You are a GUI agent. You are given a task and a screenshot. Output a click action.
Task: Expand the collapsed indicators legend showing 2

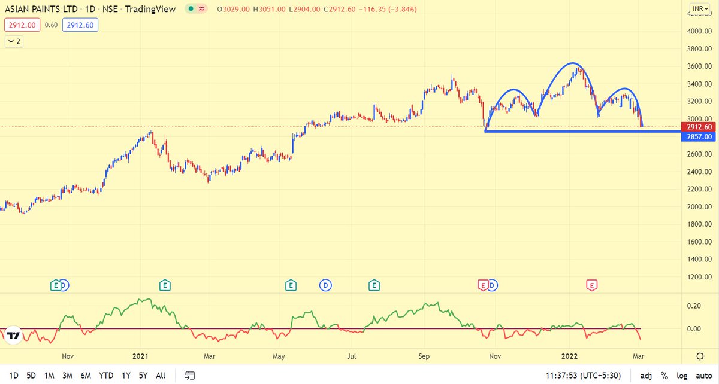tap(14, 41)
